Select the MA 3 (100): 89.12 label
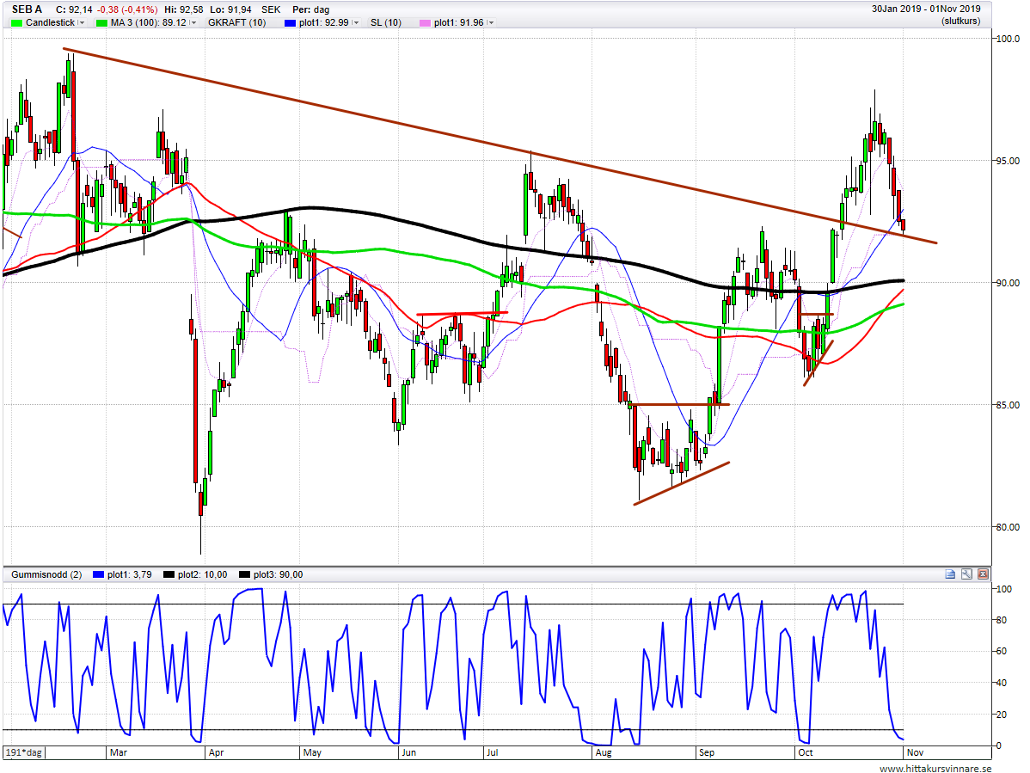Screen dimensions: 1030x773 pyautogui.click(x=149, y=22)
